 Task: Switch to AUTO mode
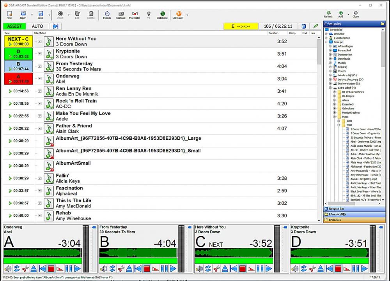[37, 26]
